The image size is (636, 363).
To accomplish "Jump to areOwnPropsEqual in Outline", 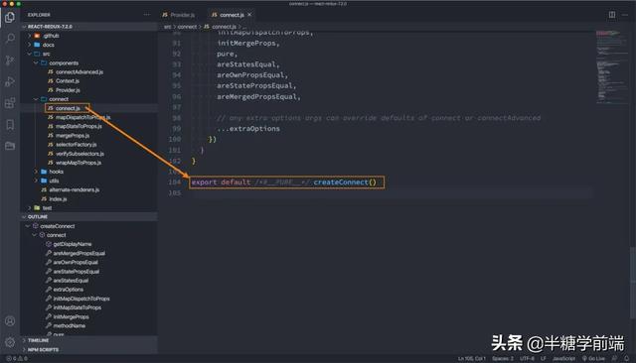I will tap(76, 262).
